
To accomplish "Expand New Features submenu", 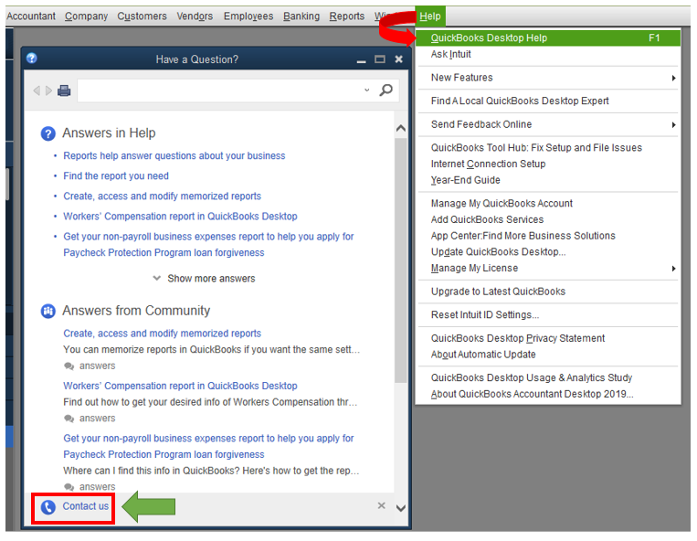I will click(x=548, y=78).
